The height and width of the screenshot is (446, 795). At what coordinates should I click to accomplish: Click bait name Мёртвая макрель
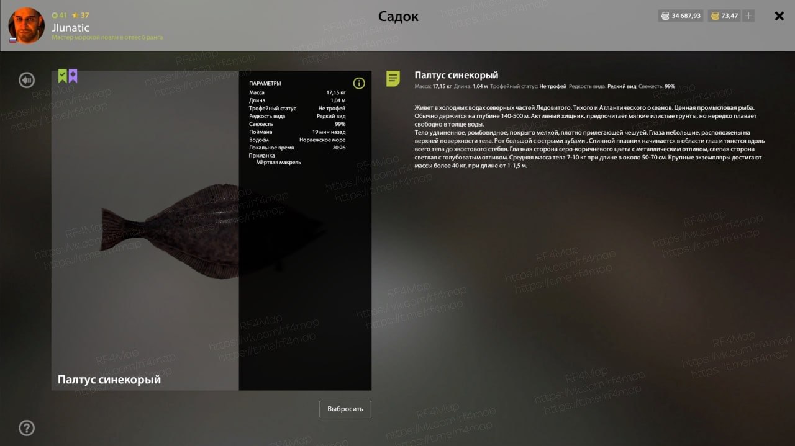[278, 162]
